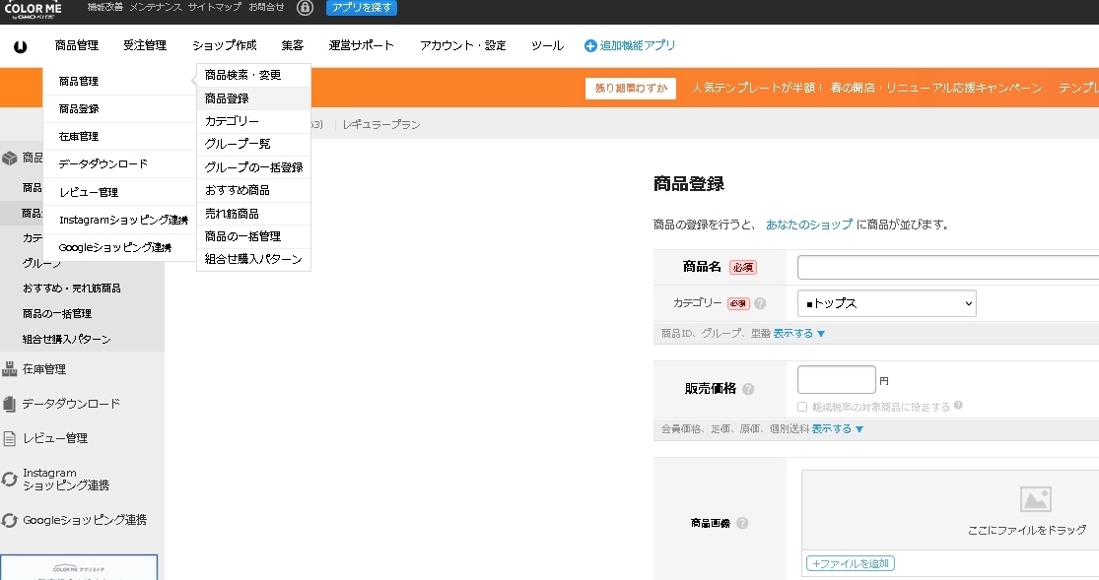Choose 組合せ購入パターン from the submenu
Screen dimensions: 1099x580
(253, 259)
